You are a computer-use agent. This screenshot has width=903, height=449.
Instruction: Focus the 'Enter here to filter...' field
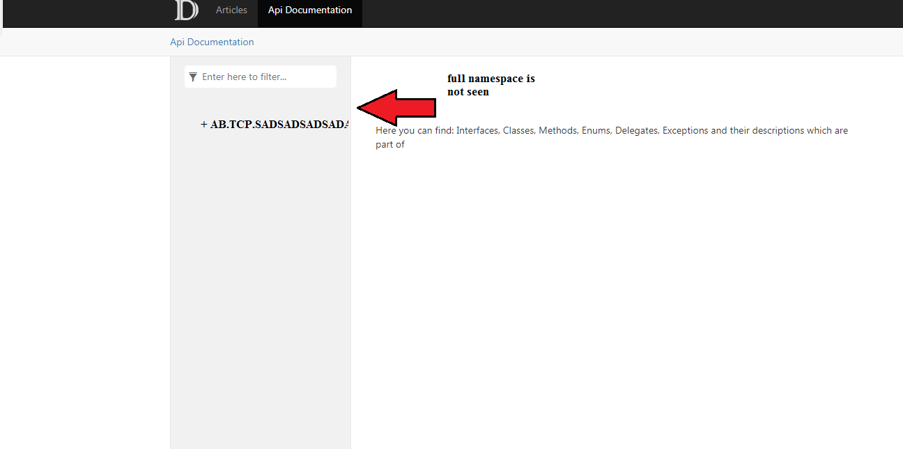point(261,77)
